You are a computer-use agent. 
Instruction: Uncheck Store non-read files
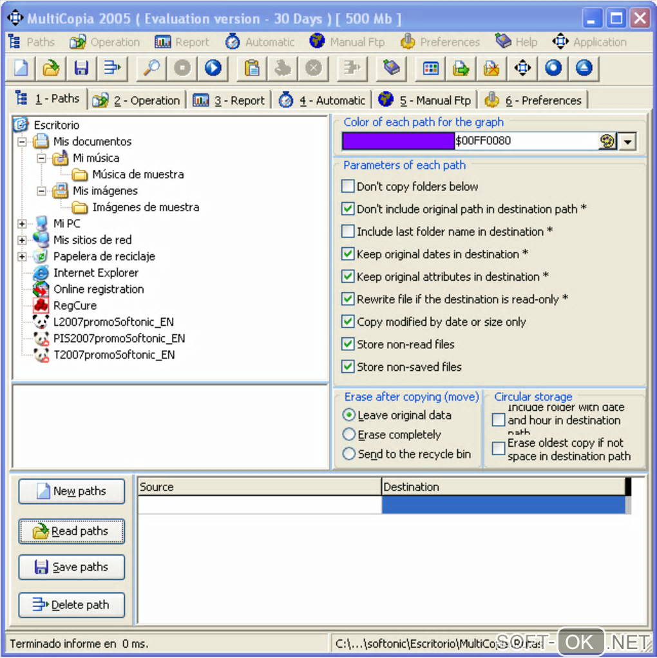[x=348, y=344]
